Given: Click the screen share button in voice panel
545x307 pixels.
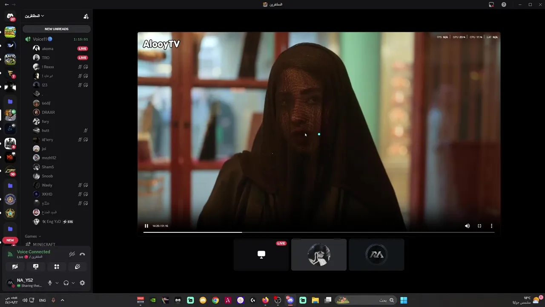Looking at the screenshot, I should [36, 266].
